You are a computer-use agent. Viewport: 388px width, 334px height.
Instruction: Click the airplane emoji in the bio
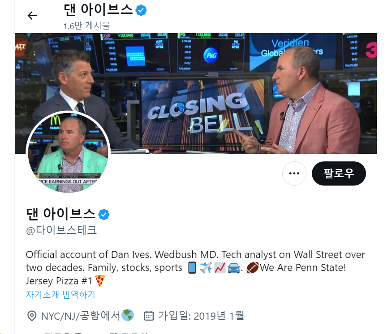pyautogui.click(x=206, y=268)
